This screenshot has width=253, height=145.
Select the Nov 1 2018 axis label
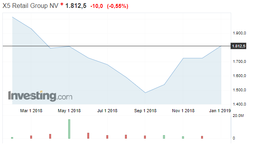click(183, 111)
